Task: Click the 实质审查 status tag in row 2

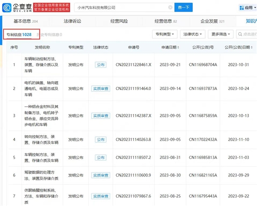Action: pos(101,89)
